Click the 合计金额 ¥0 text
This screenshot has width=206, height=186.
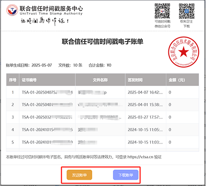pos(100,65)
